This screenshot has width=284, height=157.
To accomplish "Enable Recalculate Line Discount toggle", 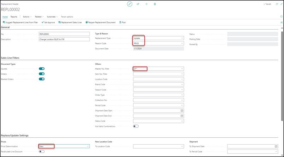I will [42, 151].
